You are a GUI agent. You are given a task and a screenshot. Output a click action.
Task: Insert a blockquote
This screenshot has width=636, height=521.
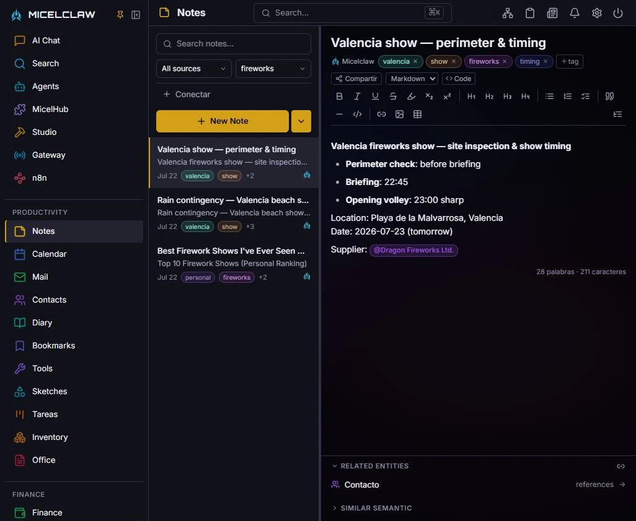609,97
